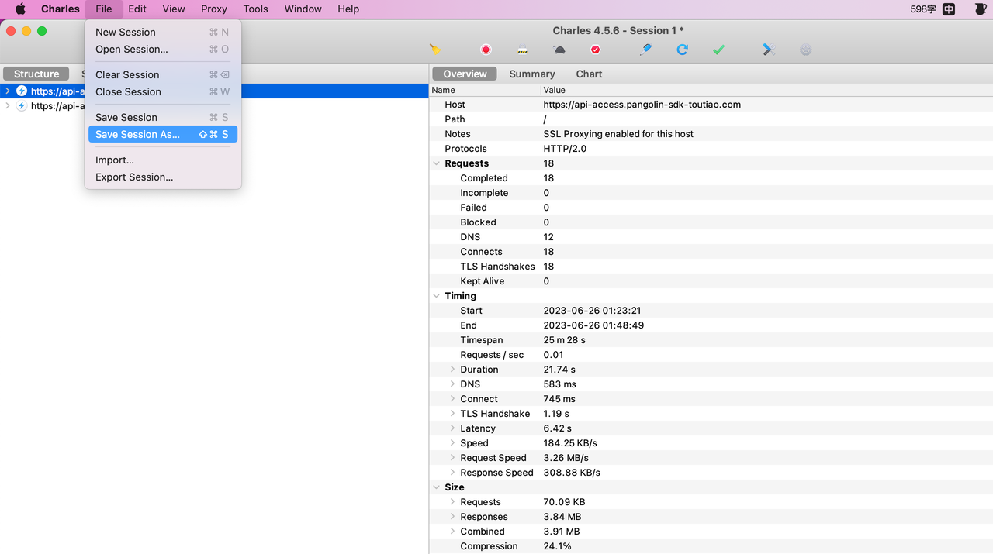Toggle SSL Proxying padlock icon
The image size is (993, 554).
point(523,50)
